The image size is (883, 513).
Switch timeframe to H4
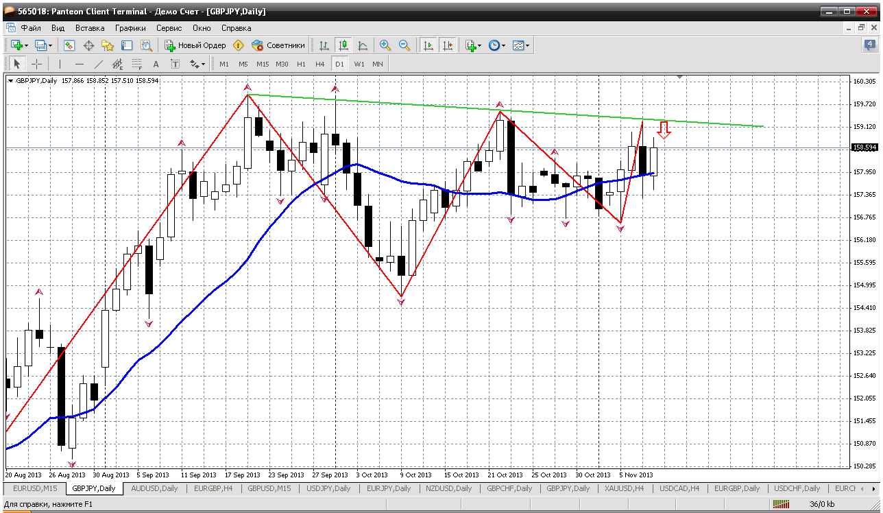(320, 64)
